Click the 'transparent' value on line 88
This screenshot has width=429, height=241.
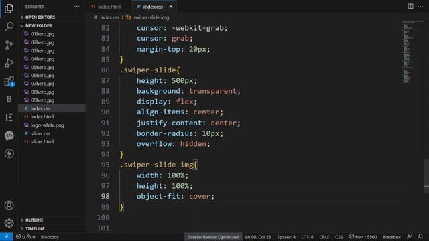tap(212, 91)
